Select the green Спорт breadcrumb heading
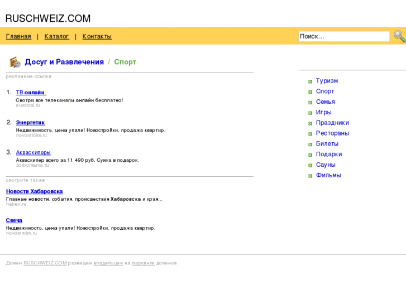 (x=125, y=62)
